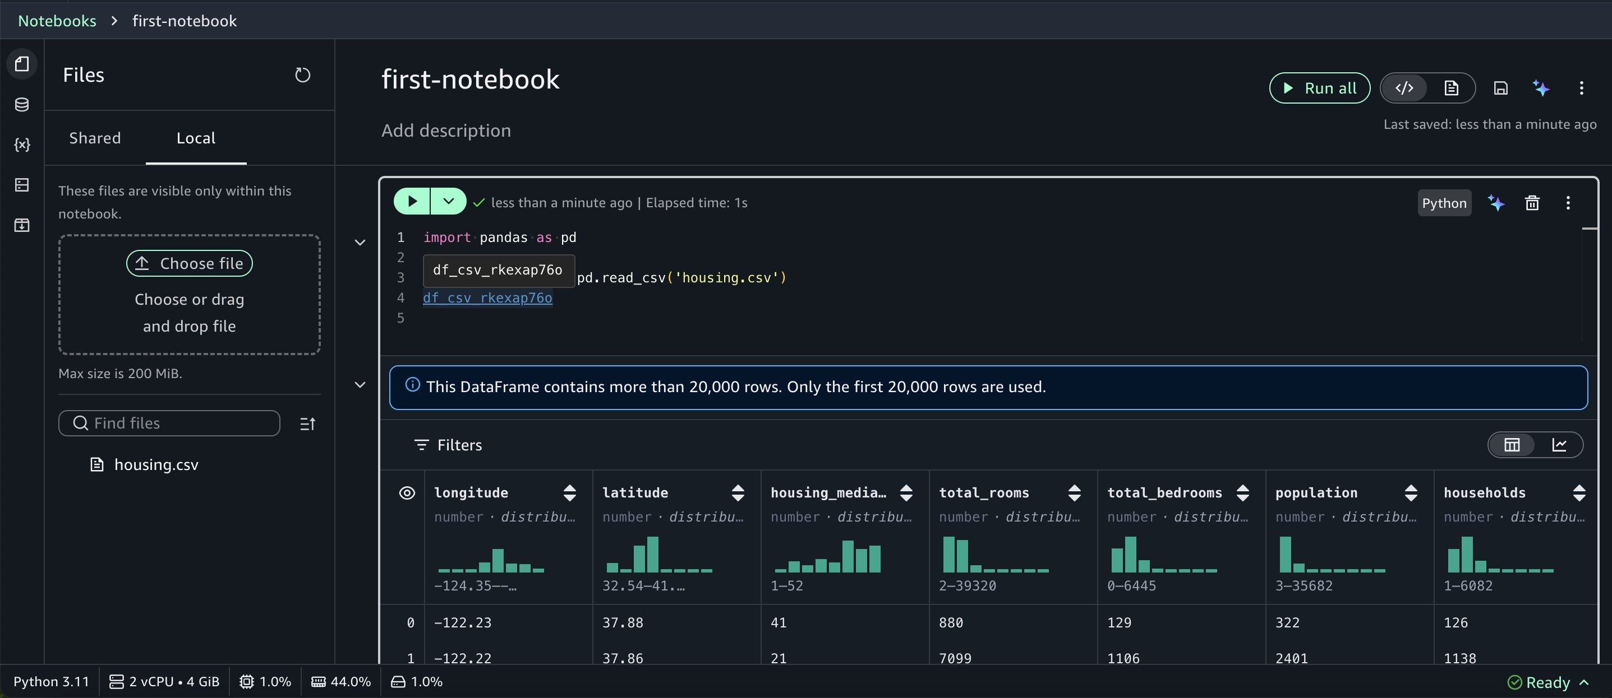Open the run cell options dropdown
This screenshot has width=1612, height=698.
pyautogui.click(x=448, y=201)
